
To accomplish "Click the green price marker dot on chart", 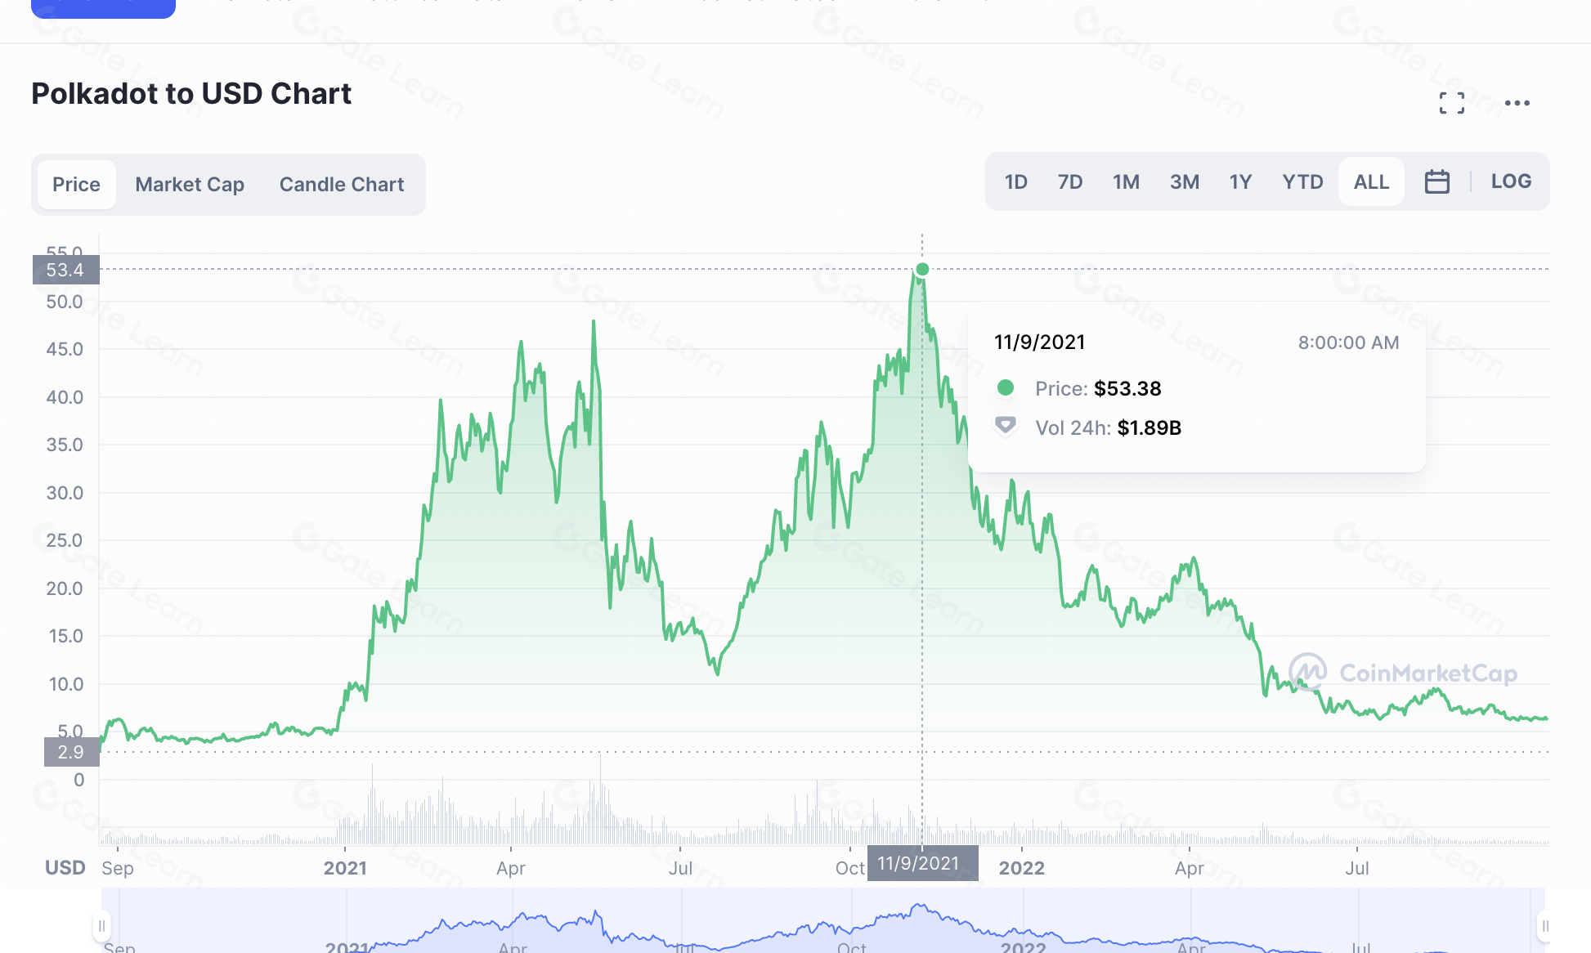I will (922, 270).
